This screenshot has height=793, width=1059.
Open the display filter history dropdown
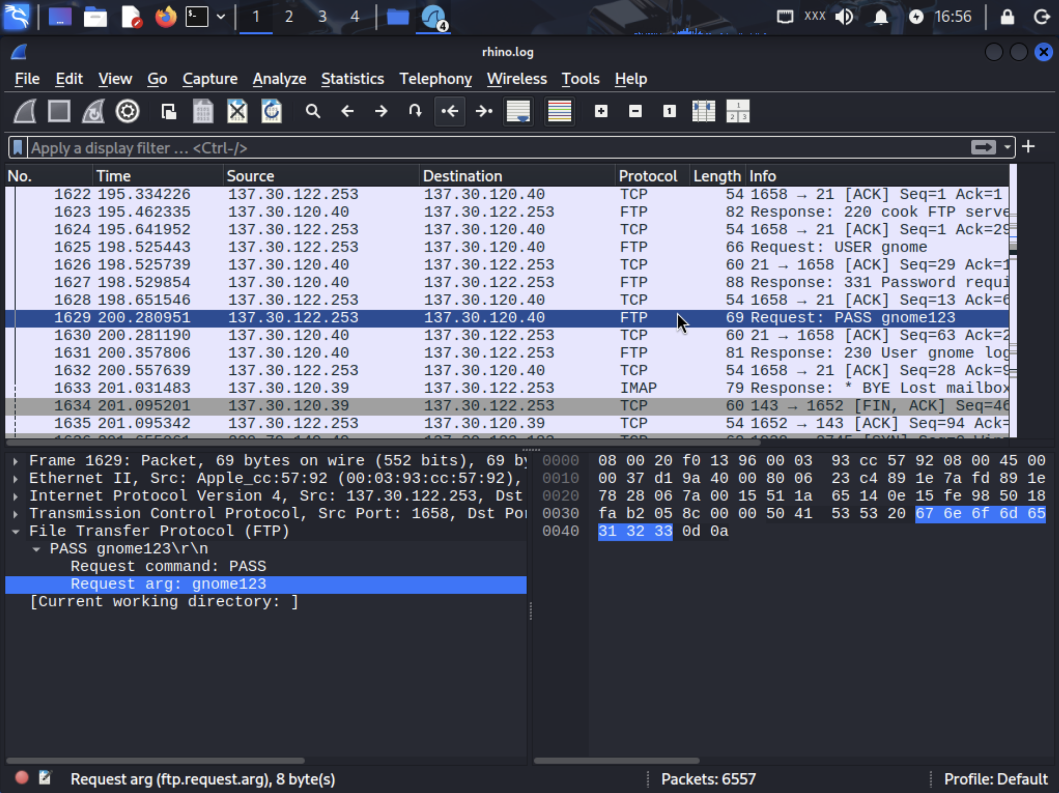coord(1007,147)
